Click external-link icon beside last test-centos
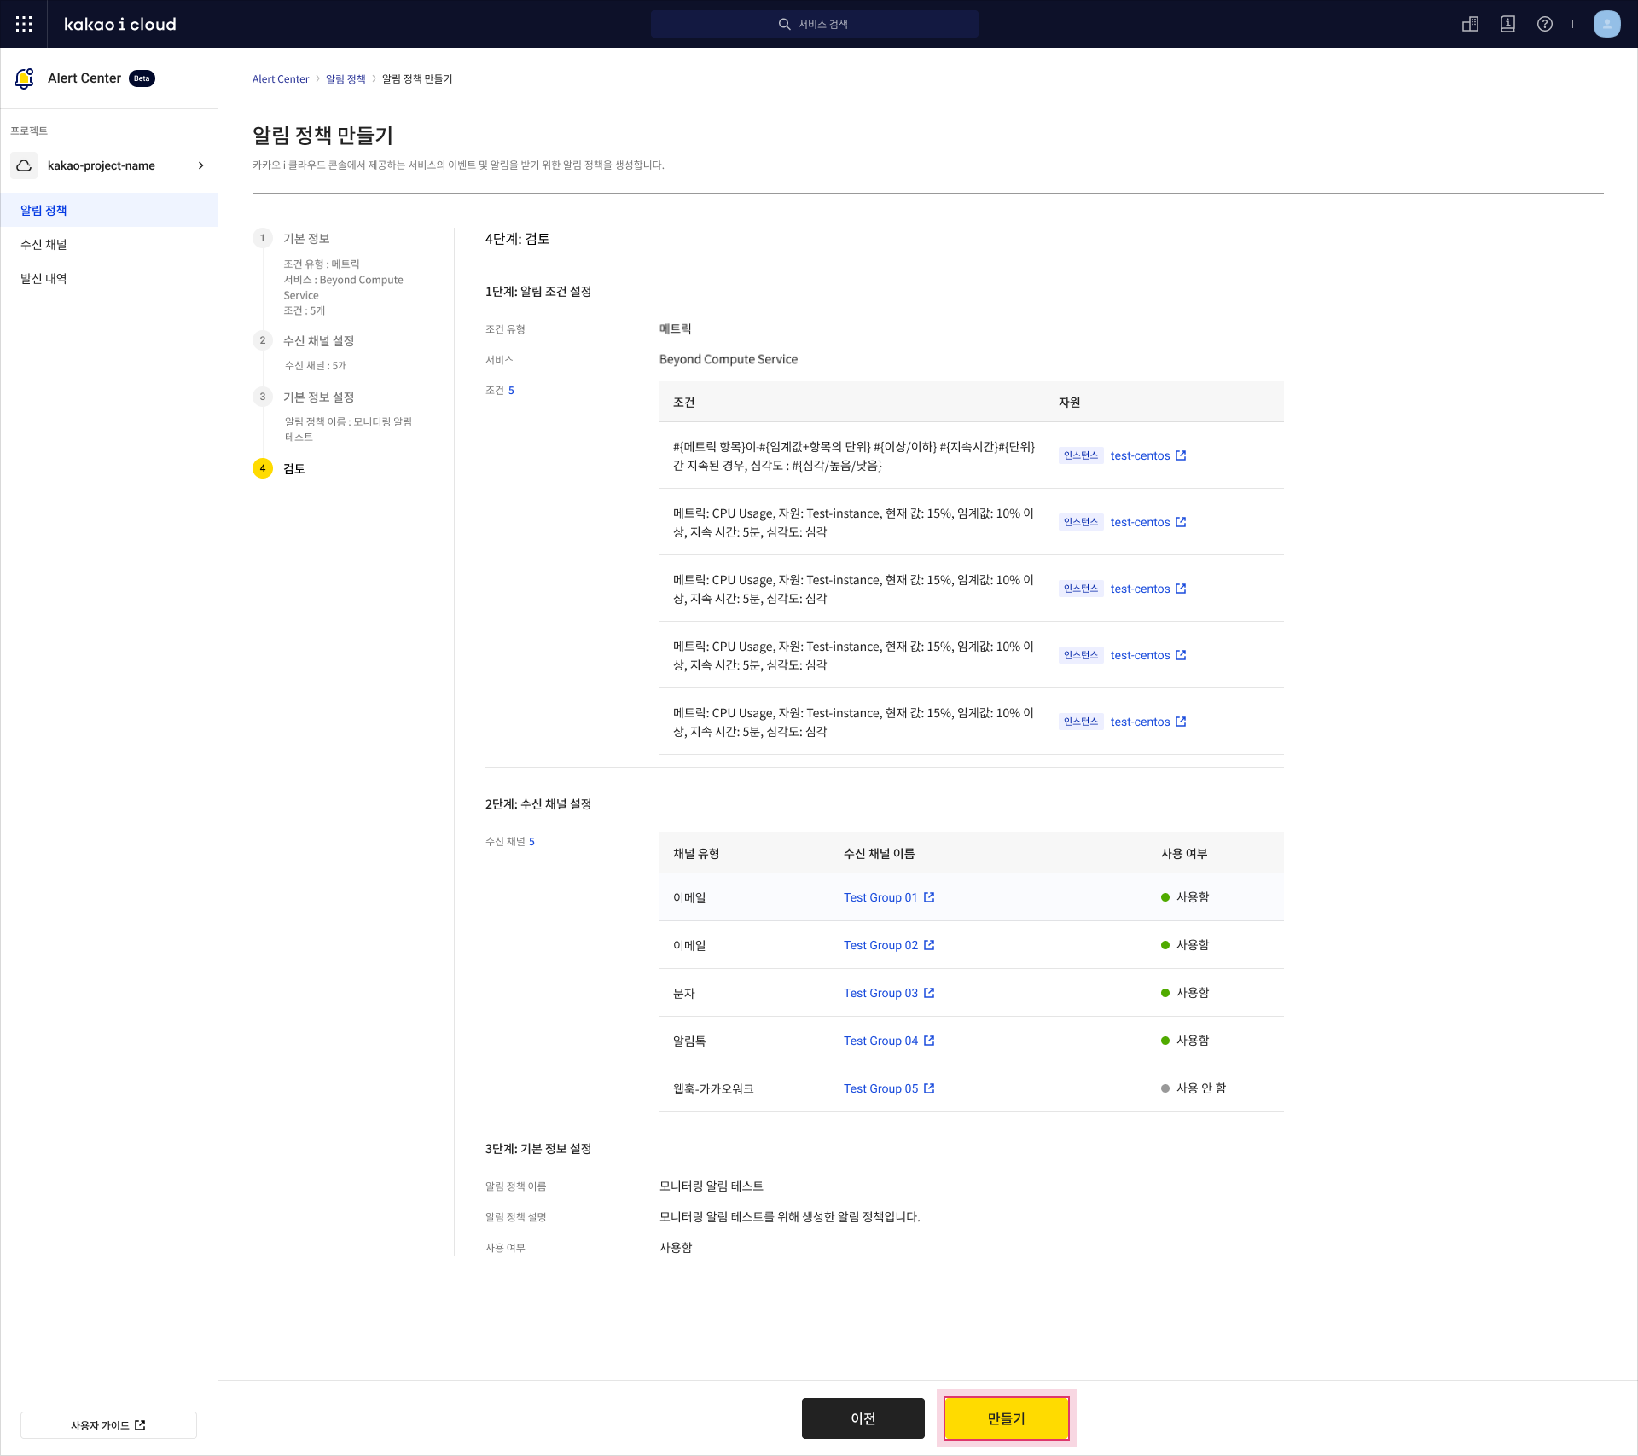The image size is (1638, 1456). (x=1181, y=722)
